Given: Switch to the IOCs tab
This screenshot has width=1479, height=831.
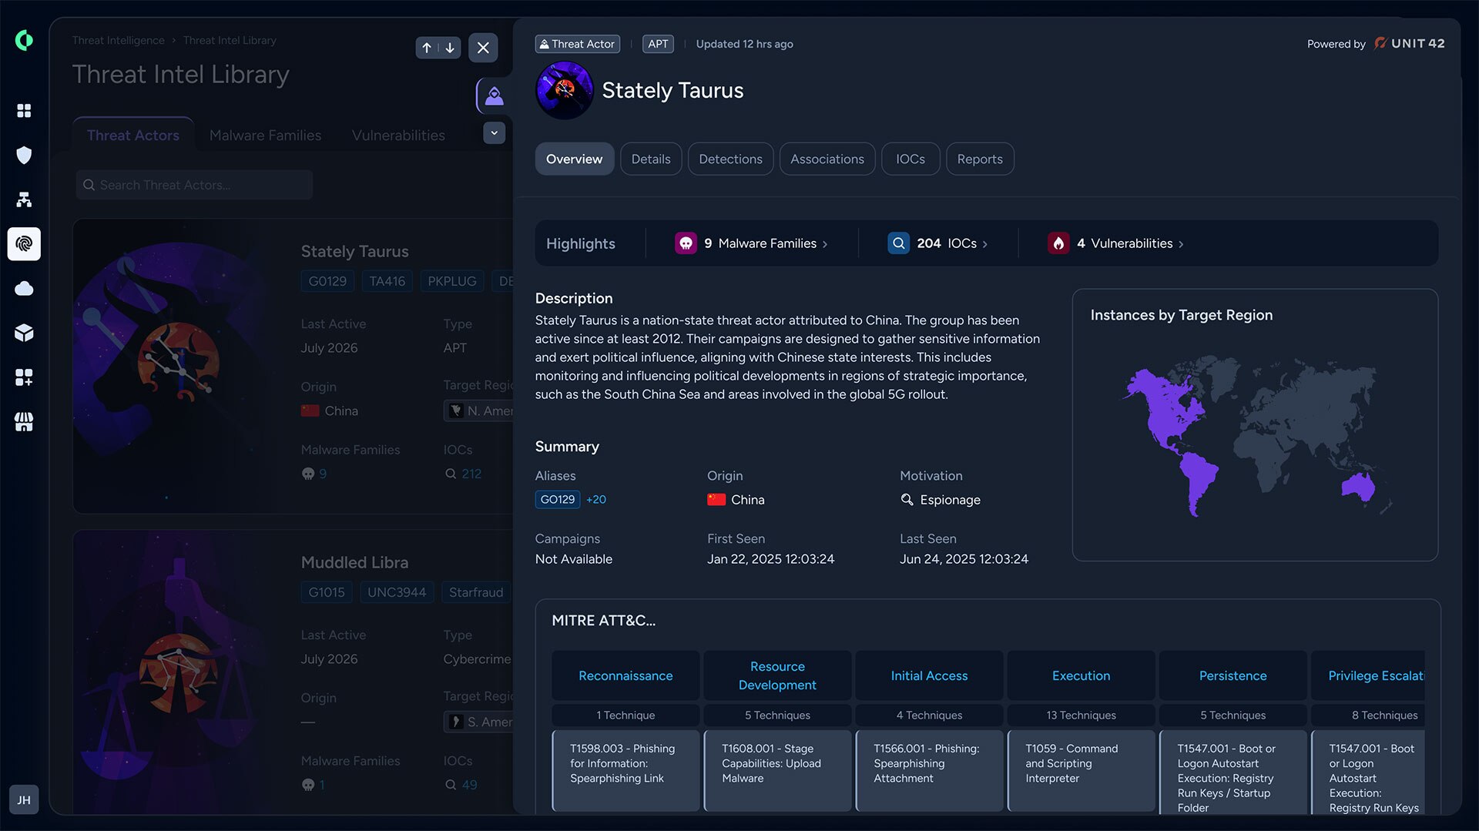Looking at the screenshot, I should coord(911,159).
